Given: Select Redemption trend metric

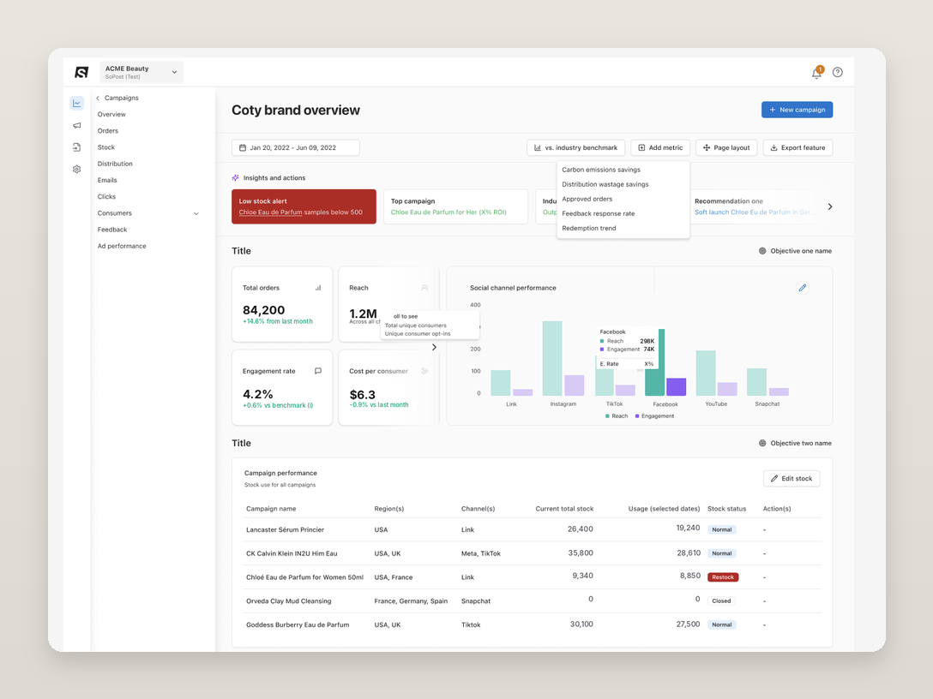Looking at the screenshot, I should (x=623, y=228).
